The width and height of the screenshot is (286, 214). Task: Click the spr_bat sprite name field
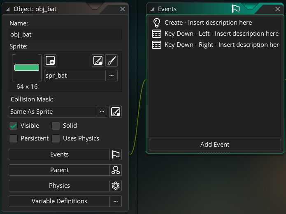[75, 76]
